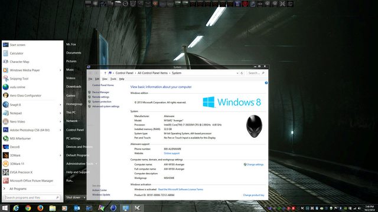
Task: Click Search programs and files field
Action: click(x=31, y=198)
